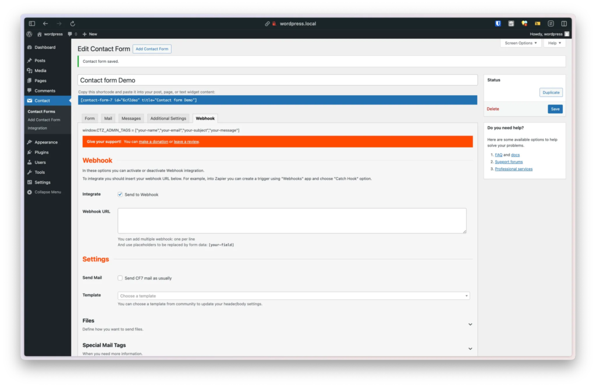Open the docs help link
The image size is (596, 387).
[515, 155]
